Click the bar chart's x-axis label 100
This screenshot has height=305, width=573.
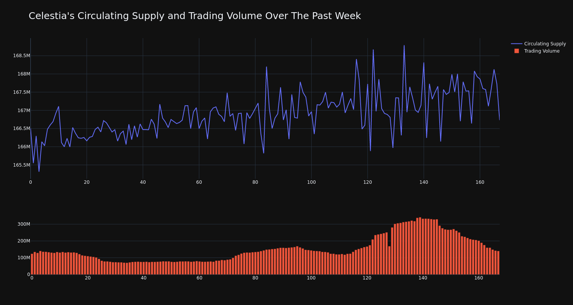311,278
